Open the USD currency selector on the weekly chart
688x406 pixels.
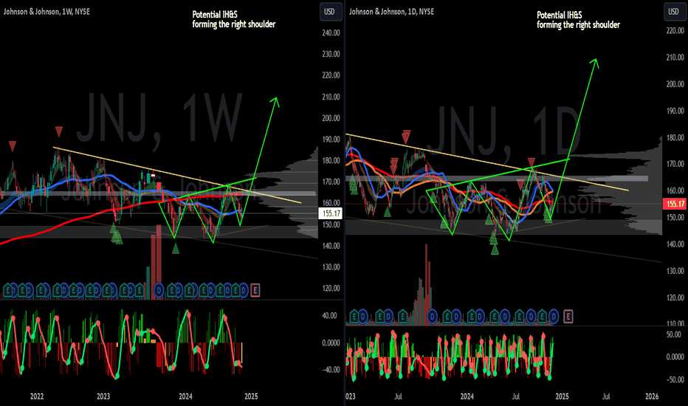(329, 12)
